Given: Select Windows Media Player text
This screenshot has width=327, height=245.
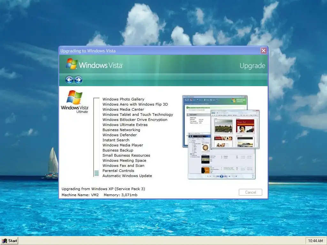Looking at the screenshot, I should [x=123, y=145].
